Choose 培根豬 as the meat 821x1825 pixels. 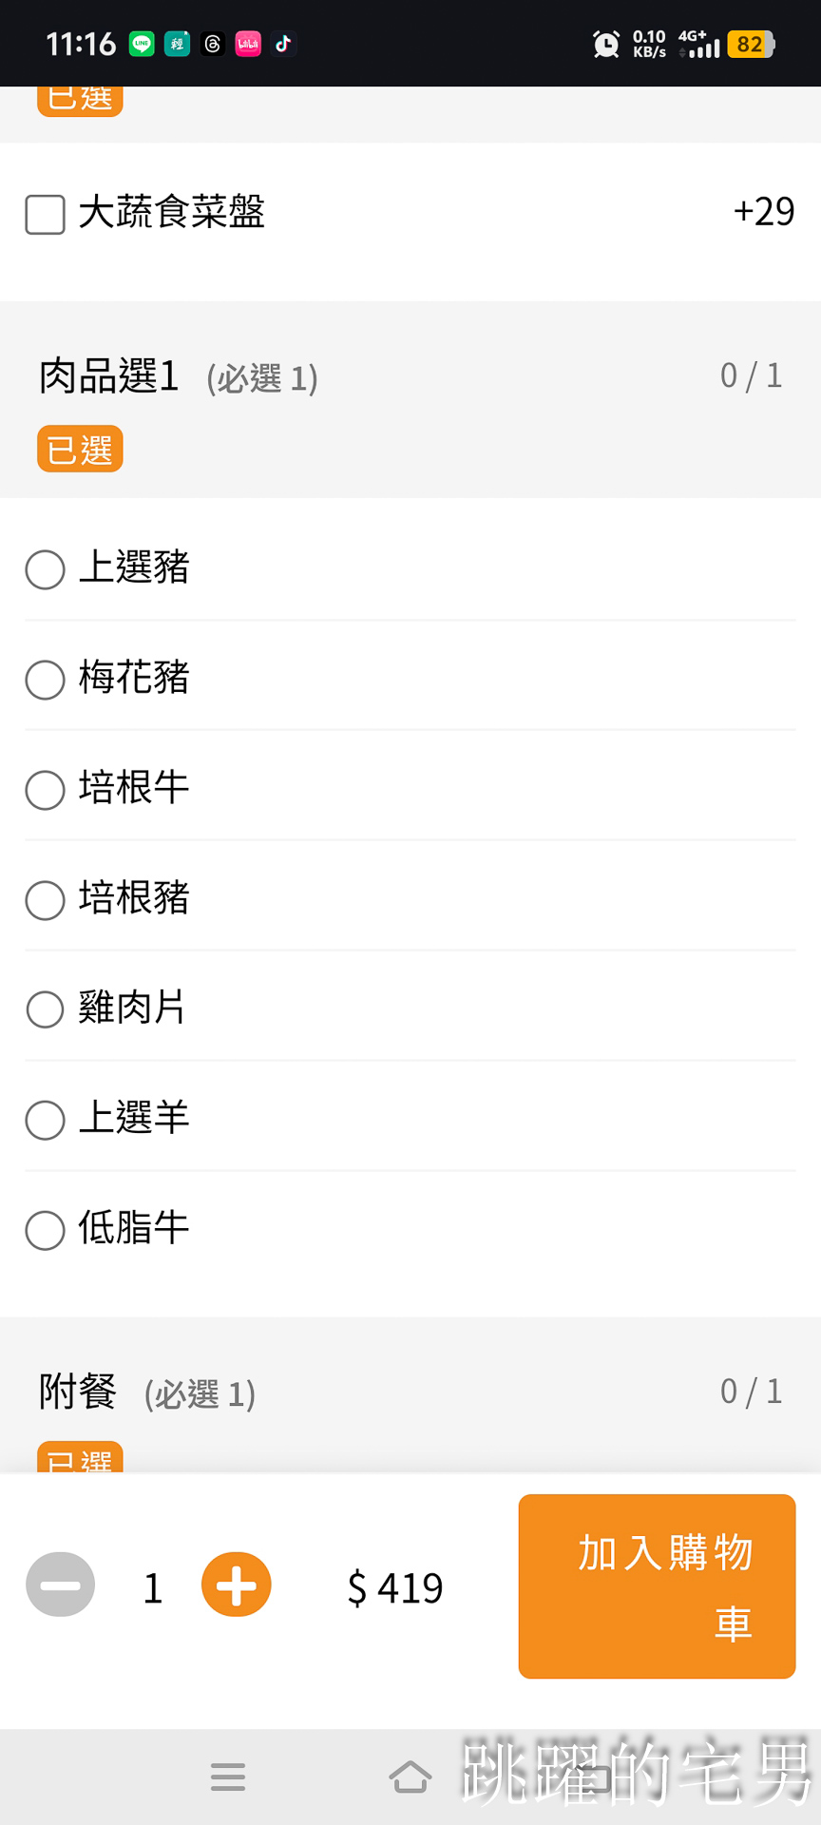(x=45, y=900)
